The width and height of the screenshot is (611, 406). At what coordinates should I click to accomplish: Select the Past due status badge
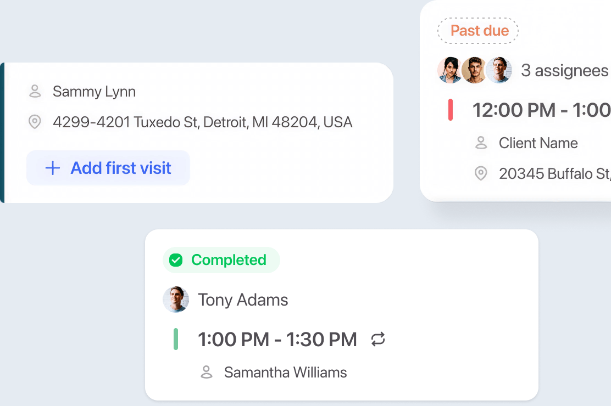pyautogui.click(x=478, y=31)
